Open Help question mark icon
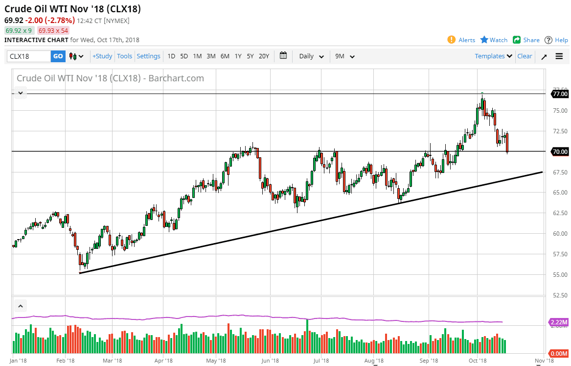This screenshot has height=366, width=571. pos(548,40)
